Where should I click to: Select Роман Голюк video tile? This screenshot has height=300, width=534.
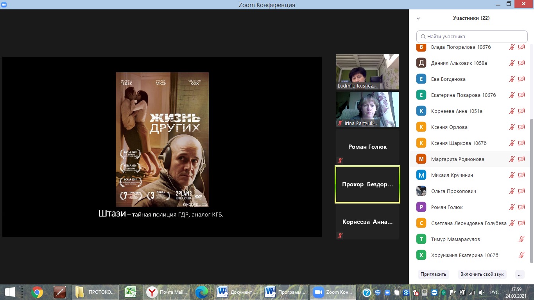click(x=367, y=147)
